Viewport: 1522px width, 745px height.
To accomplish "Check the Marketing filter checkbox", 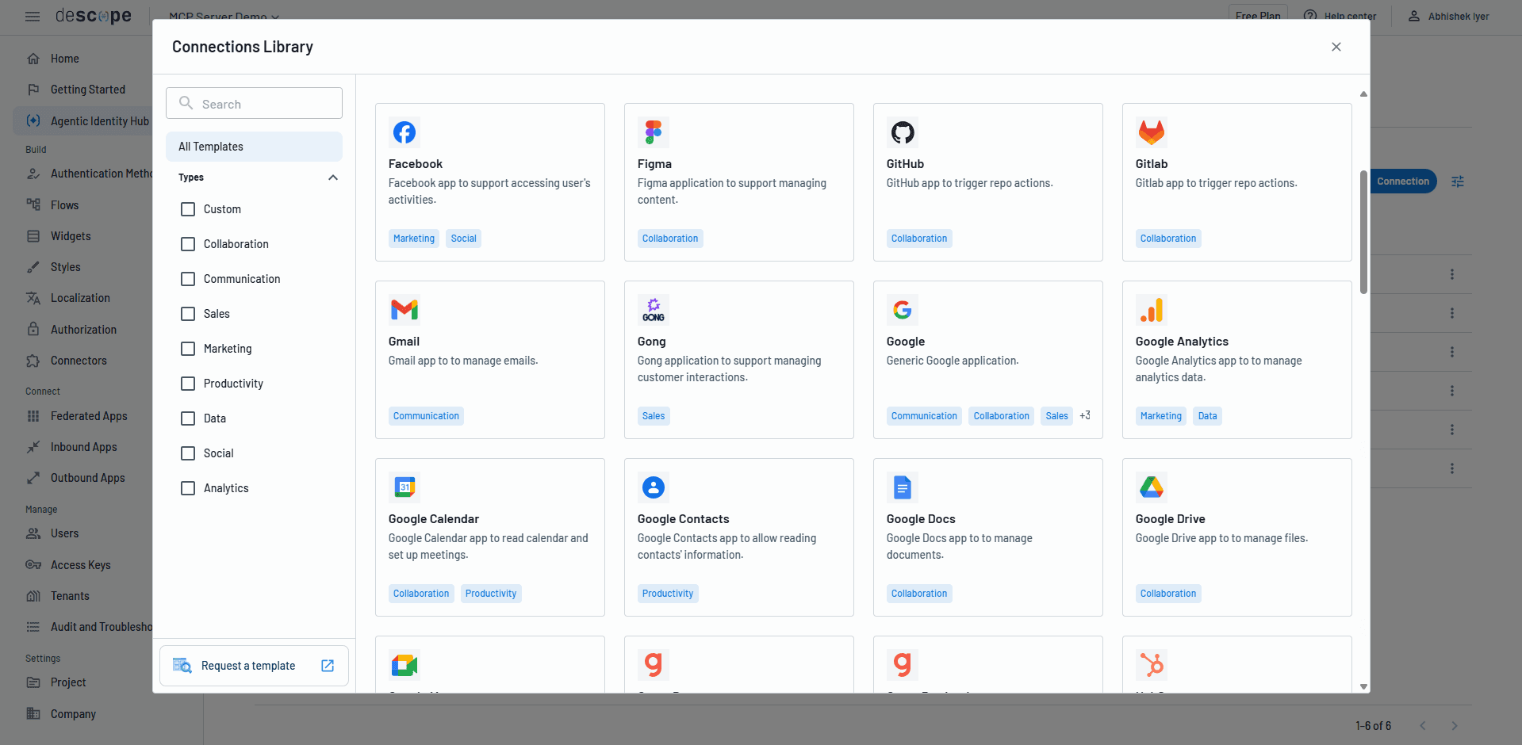I will pyautogui.click(x=187, y=349).
